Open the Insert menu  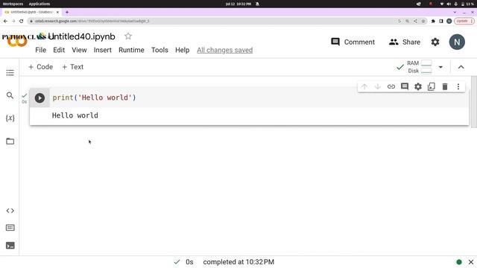[x=103, y=50]
